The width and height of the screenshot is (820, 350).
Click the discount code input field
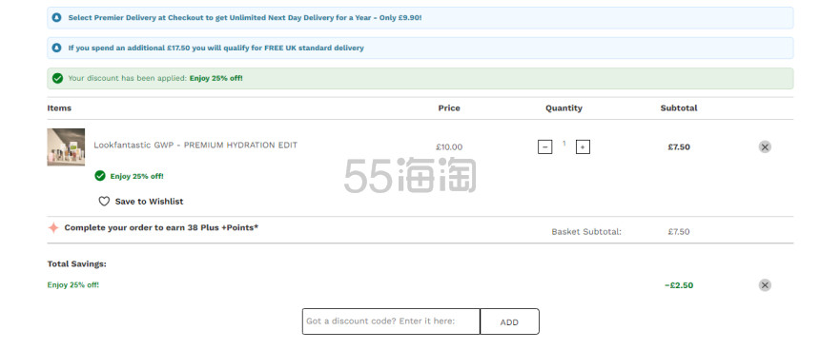point(391,321)
